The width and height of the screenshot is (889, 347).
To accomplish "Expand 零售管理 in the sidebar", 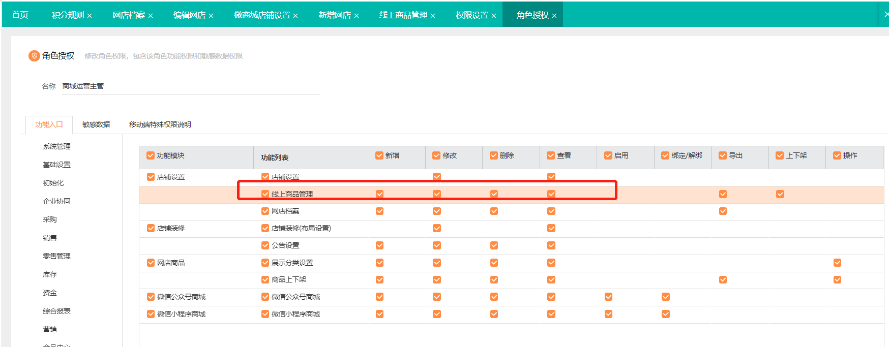I will click(x=56, y=256).
